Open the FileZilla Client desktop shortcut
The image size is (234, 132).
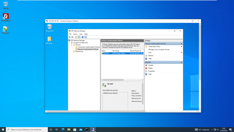(x=6, y=17)
